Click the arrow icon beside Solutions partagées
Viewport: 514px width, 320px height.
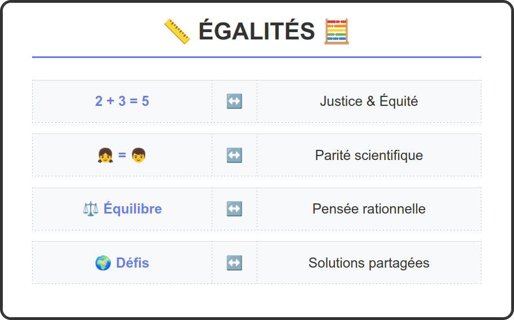pos(234,263)
